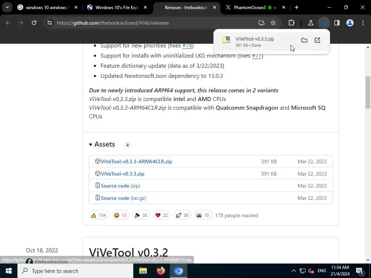Open the downloaded file in new tab icon
The height and width of the screenshot is (278, 371).
pyautogui.click(x=317, y=40)
